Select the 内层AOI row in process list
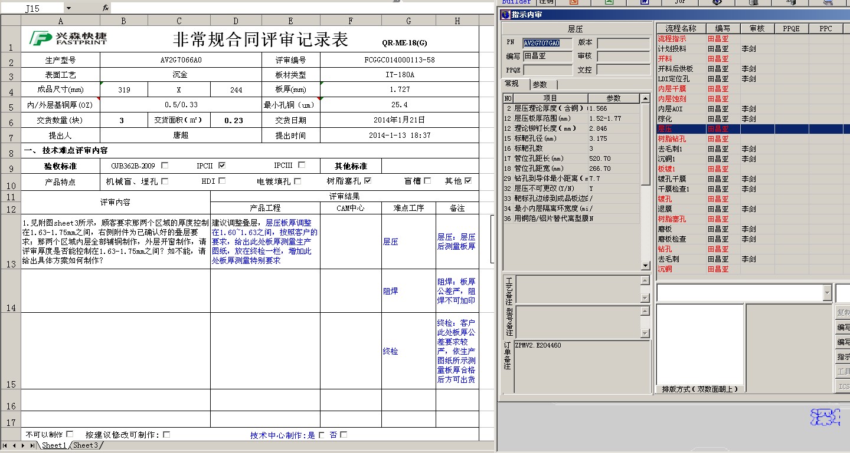 click(753, 109)
